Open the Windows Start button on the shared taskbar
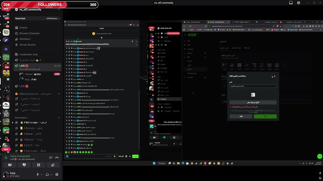323x181 pixels. coord(154,163)
